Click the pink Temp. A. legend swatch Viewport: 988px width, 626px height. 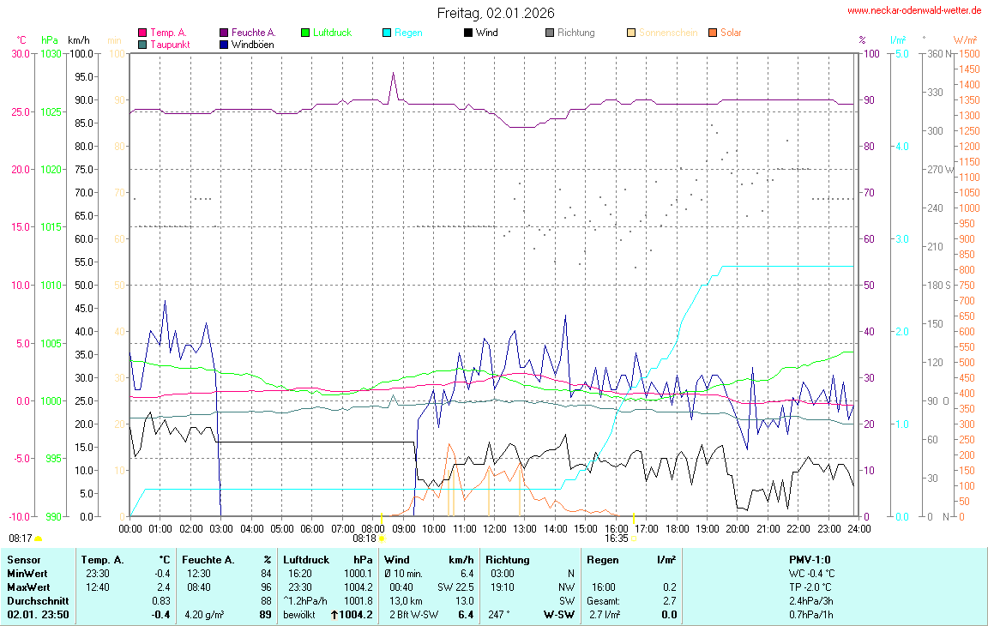[x=142, y=33]
